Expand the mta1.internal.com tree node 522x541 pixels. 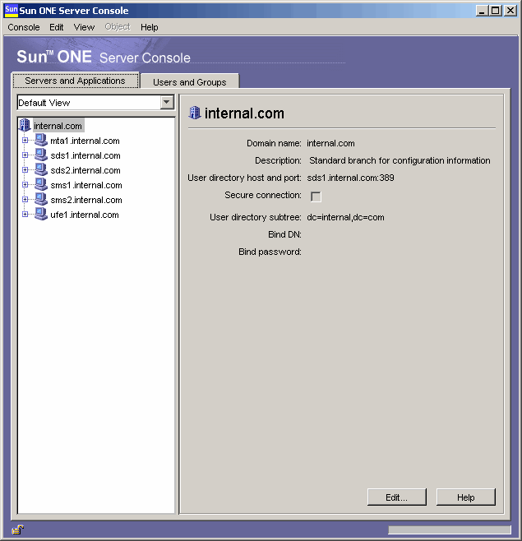[x=25, y=141]
